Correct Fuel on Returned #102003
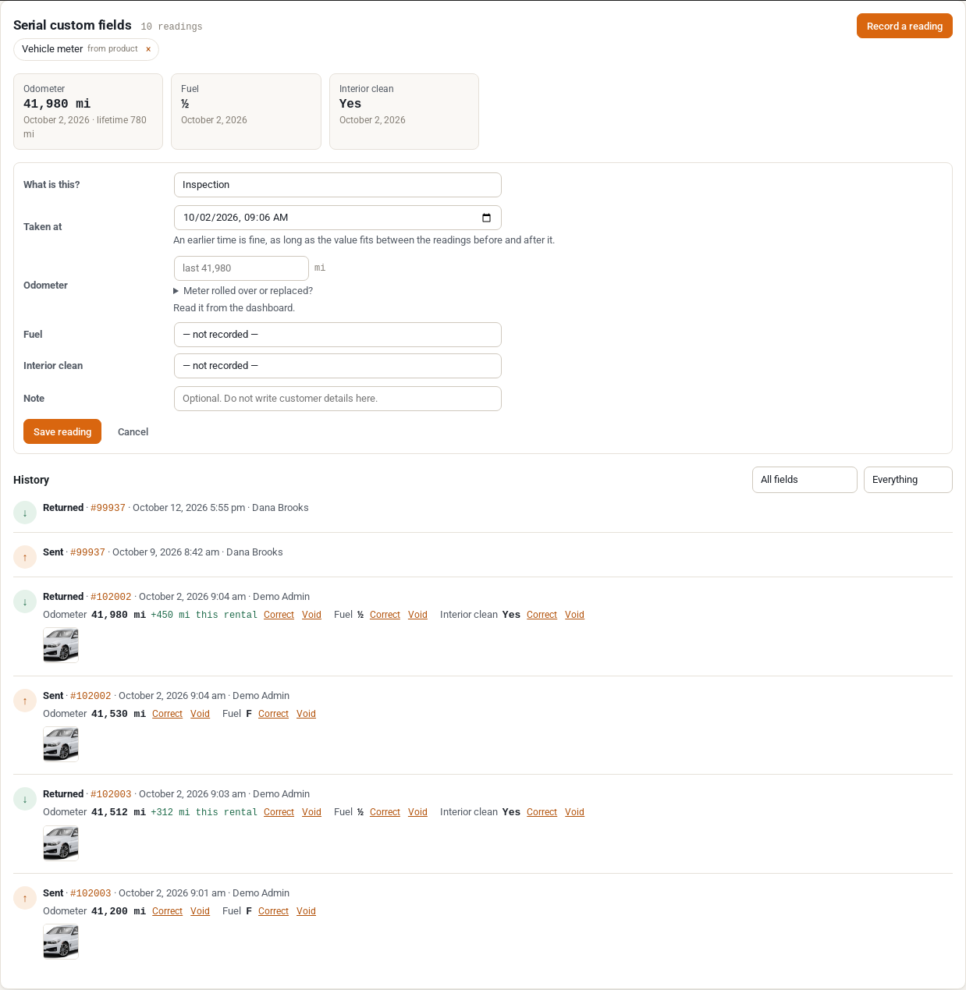The width and height of the screenshot is (966, 990). pos(385,812)
